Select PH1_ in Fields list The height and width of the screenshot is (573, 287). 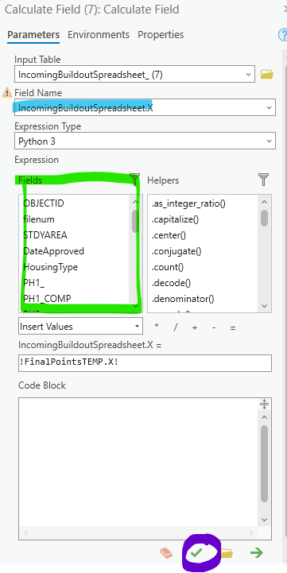point(33,283)
